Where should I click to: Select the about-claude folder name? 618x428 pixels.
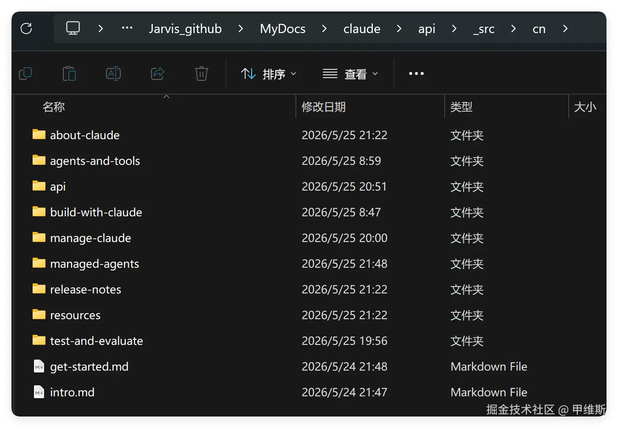coord(85,135)
